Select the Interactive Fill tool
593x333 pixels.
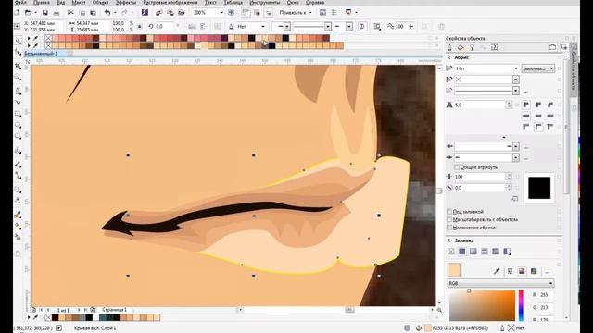[18, 226]
